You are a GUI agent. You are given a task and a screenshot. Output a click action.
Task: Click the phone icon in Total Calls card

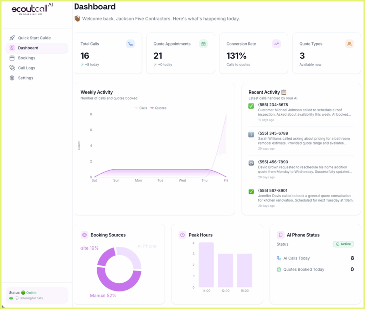click(x=130, y=44)
